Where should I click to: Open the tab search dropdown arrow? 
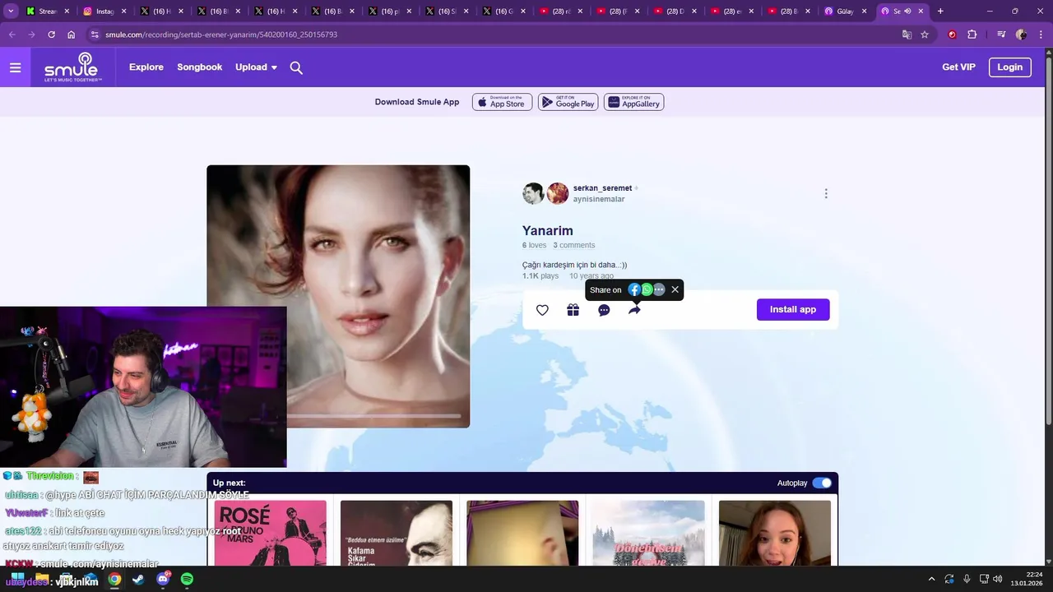click(11, 12)
